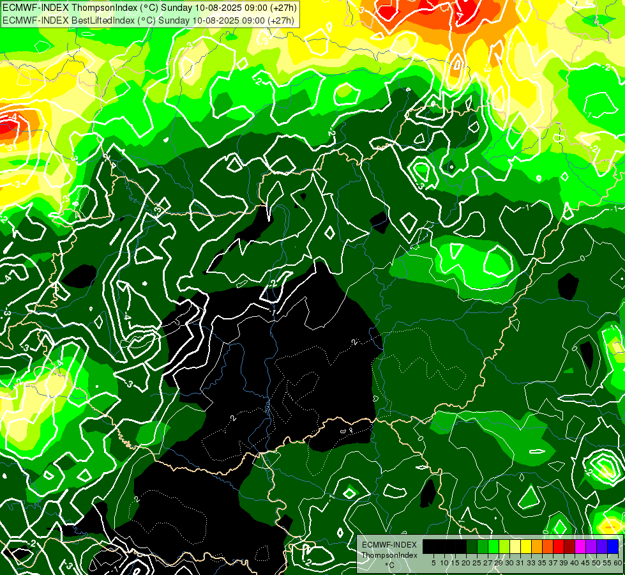This screenshot has height=575, width=625.
Task: Pick the pure yellow 31–33 legend swatch
Action: [526, 546]
